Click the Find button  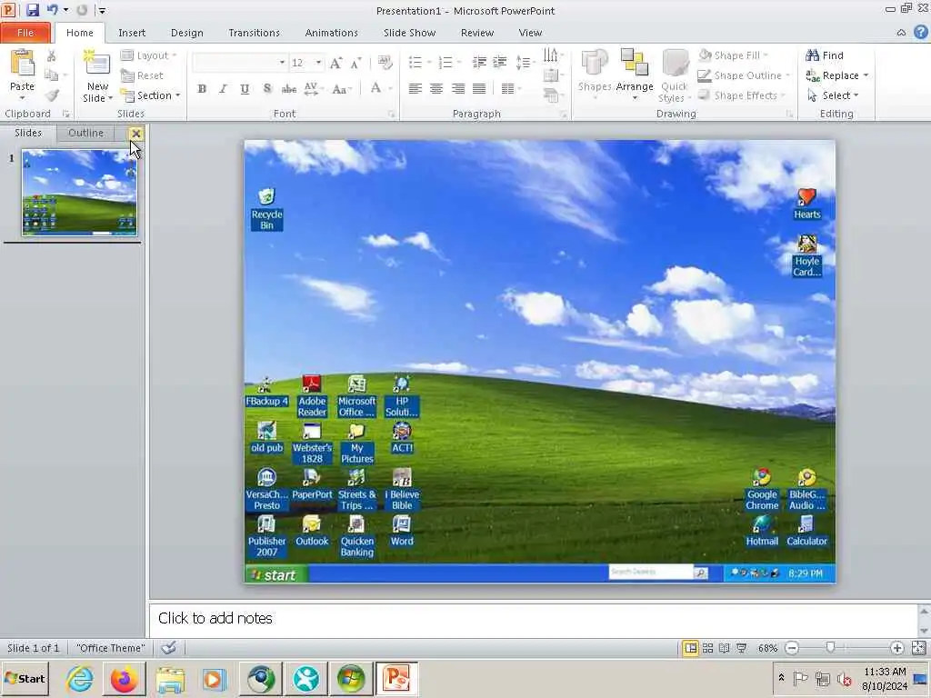point(825,55)
